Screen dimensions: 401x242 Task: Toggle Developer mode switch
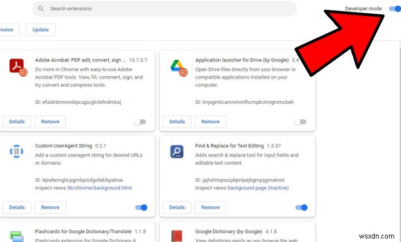click(x=395, y=9)
